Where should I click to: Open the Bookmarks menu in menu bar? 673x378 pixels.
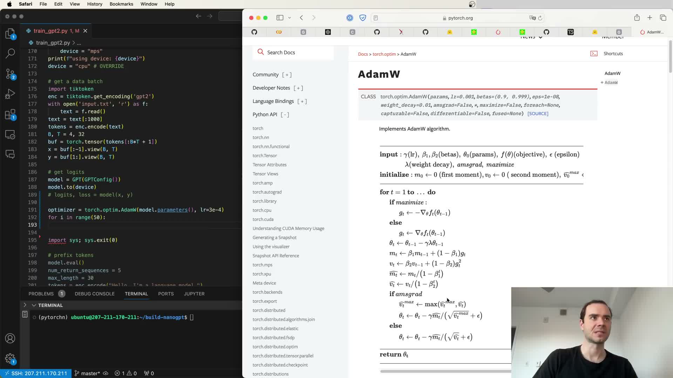coord(121,4)
